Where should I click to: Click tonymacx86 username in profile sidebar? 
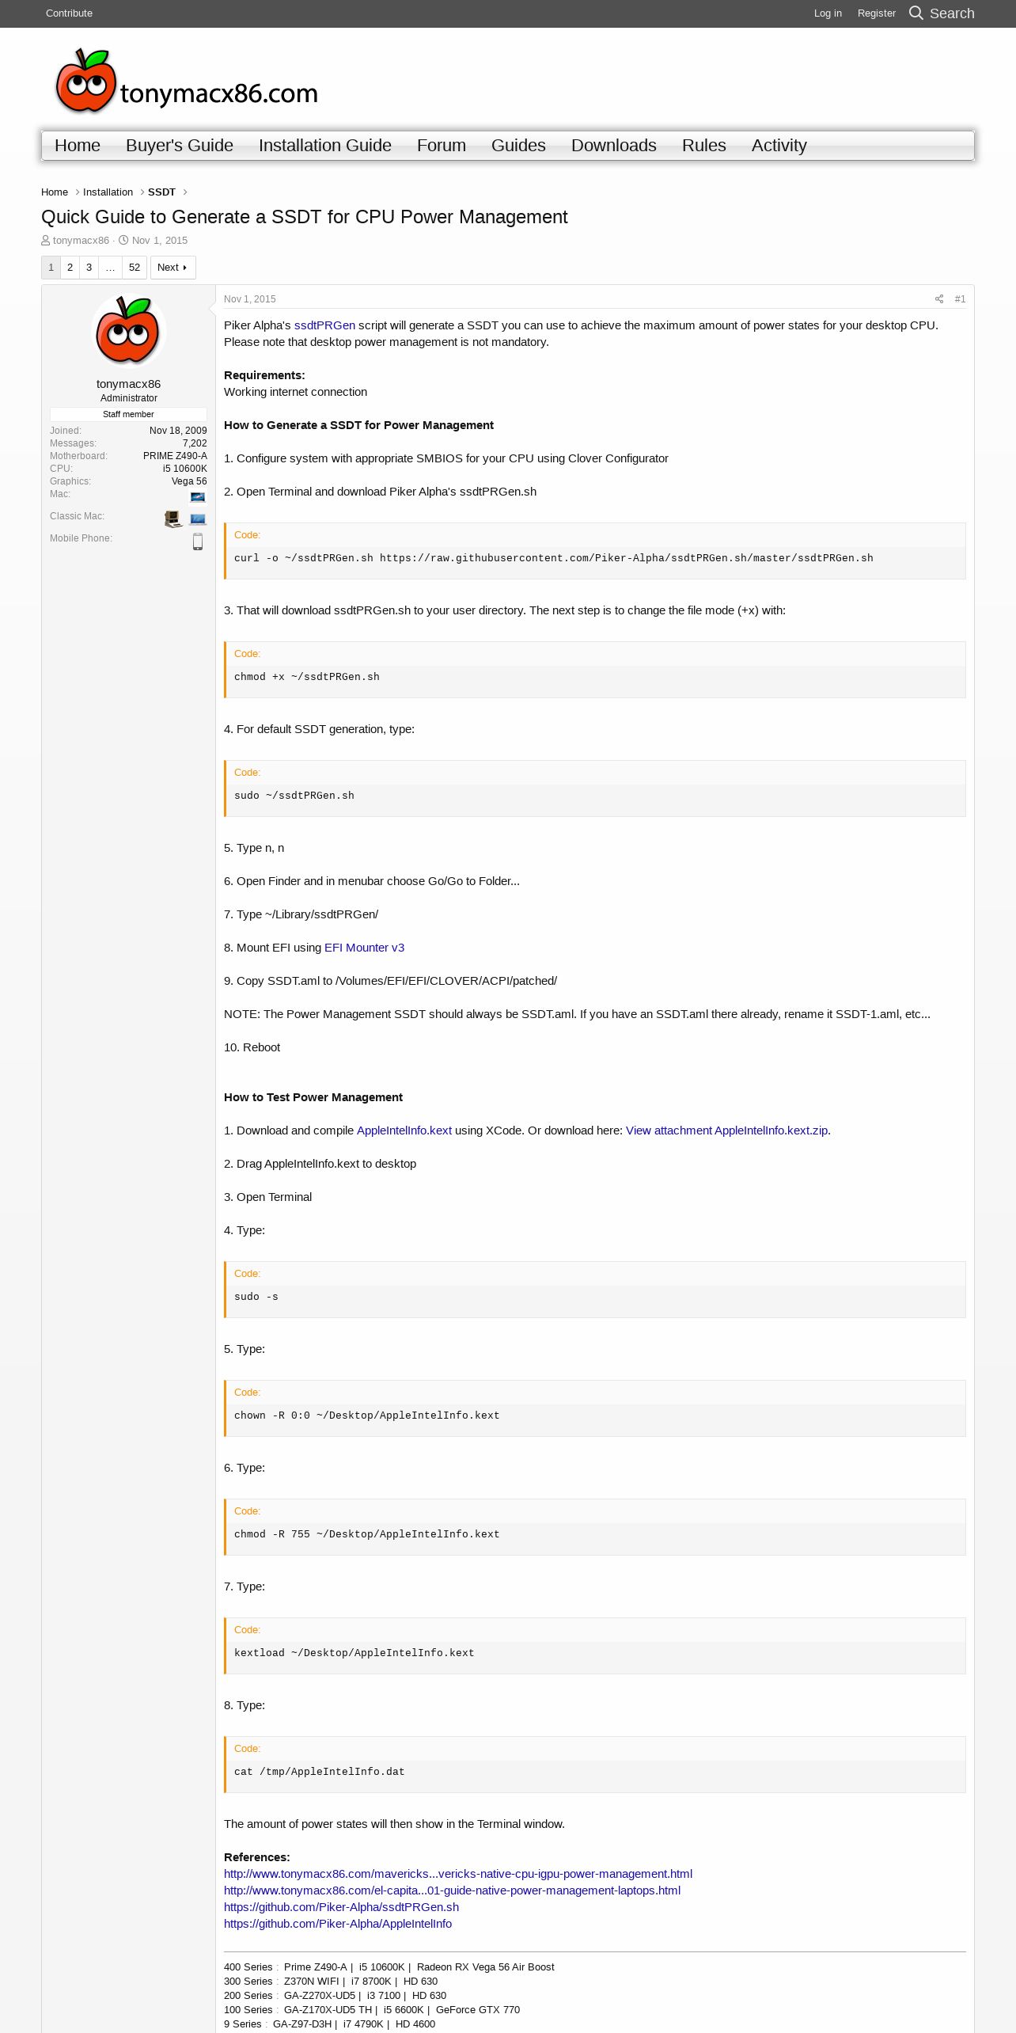coord(128,384)
